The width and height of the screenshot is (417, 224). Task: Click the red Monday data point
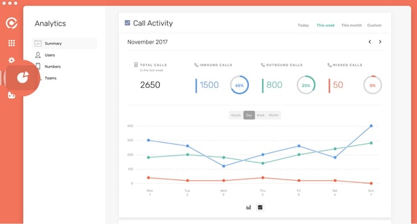148,177
